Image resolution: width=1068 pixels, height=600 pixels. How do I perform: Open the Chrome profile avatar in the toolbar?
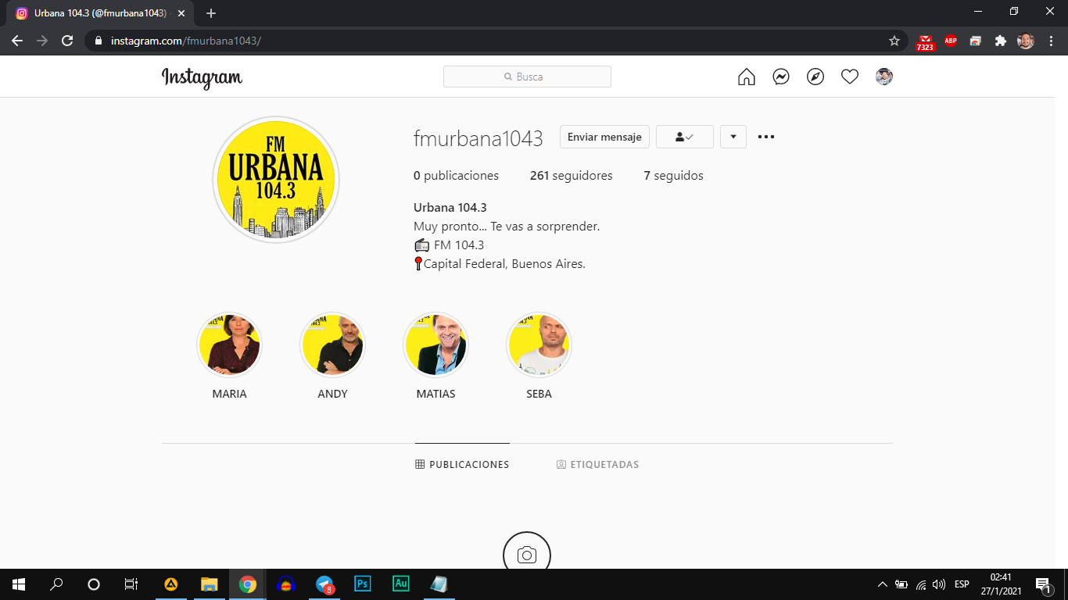(x=1026, y=41)
